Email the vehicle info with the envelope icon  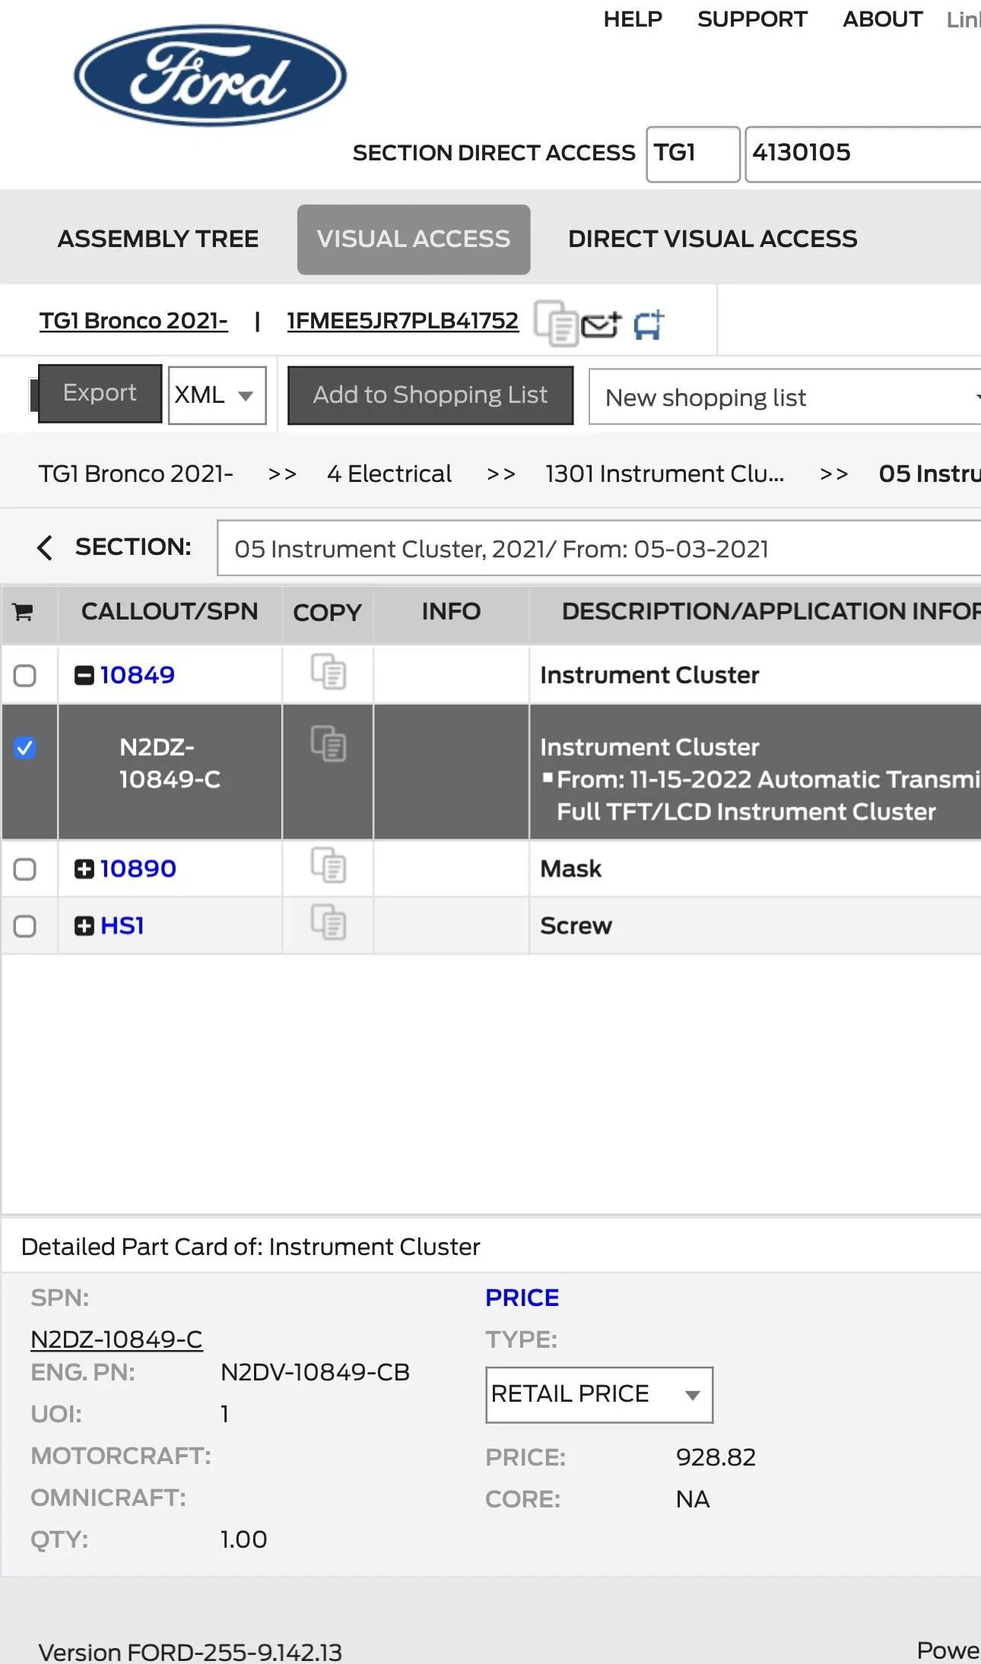(601, 325)
